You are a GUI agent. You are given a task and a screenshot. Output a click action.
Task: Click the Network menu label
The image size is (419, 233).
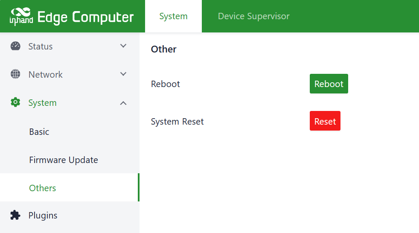(x=46, y=75)
